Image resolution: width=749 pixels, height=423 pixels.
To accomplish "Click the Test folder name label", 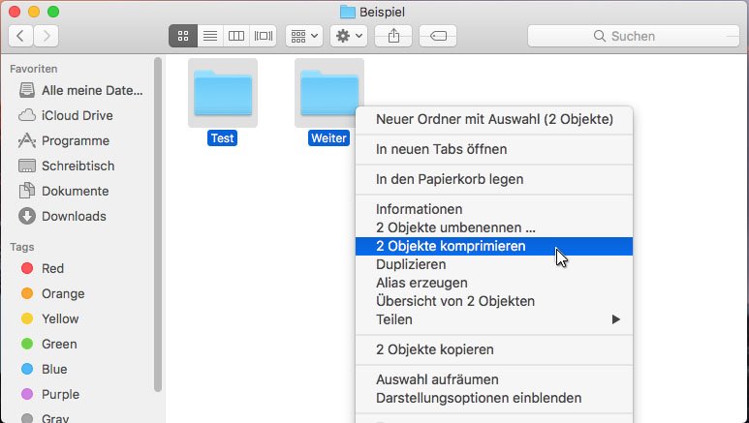I will click(x=223, y=138).
